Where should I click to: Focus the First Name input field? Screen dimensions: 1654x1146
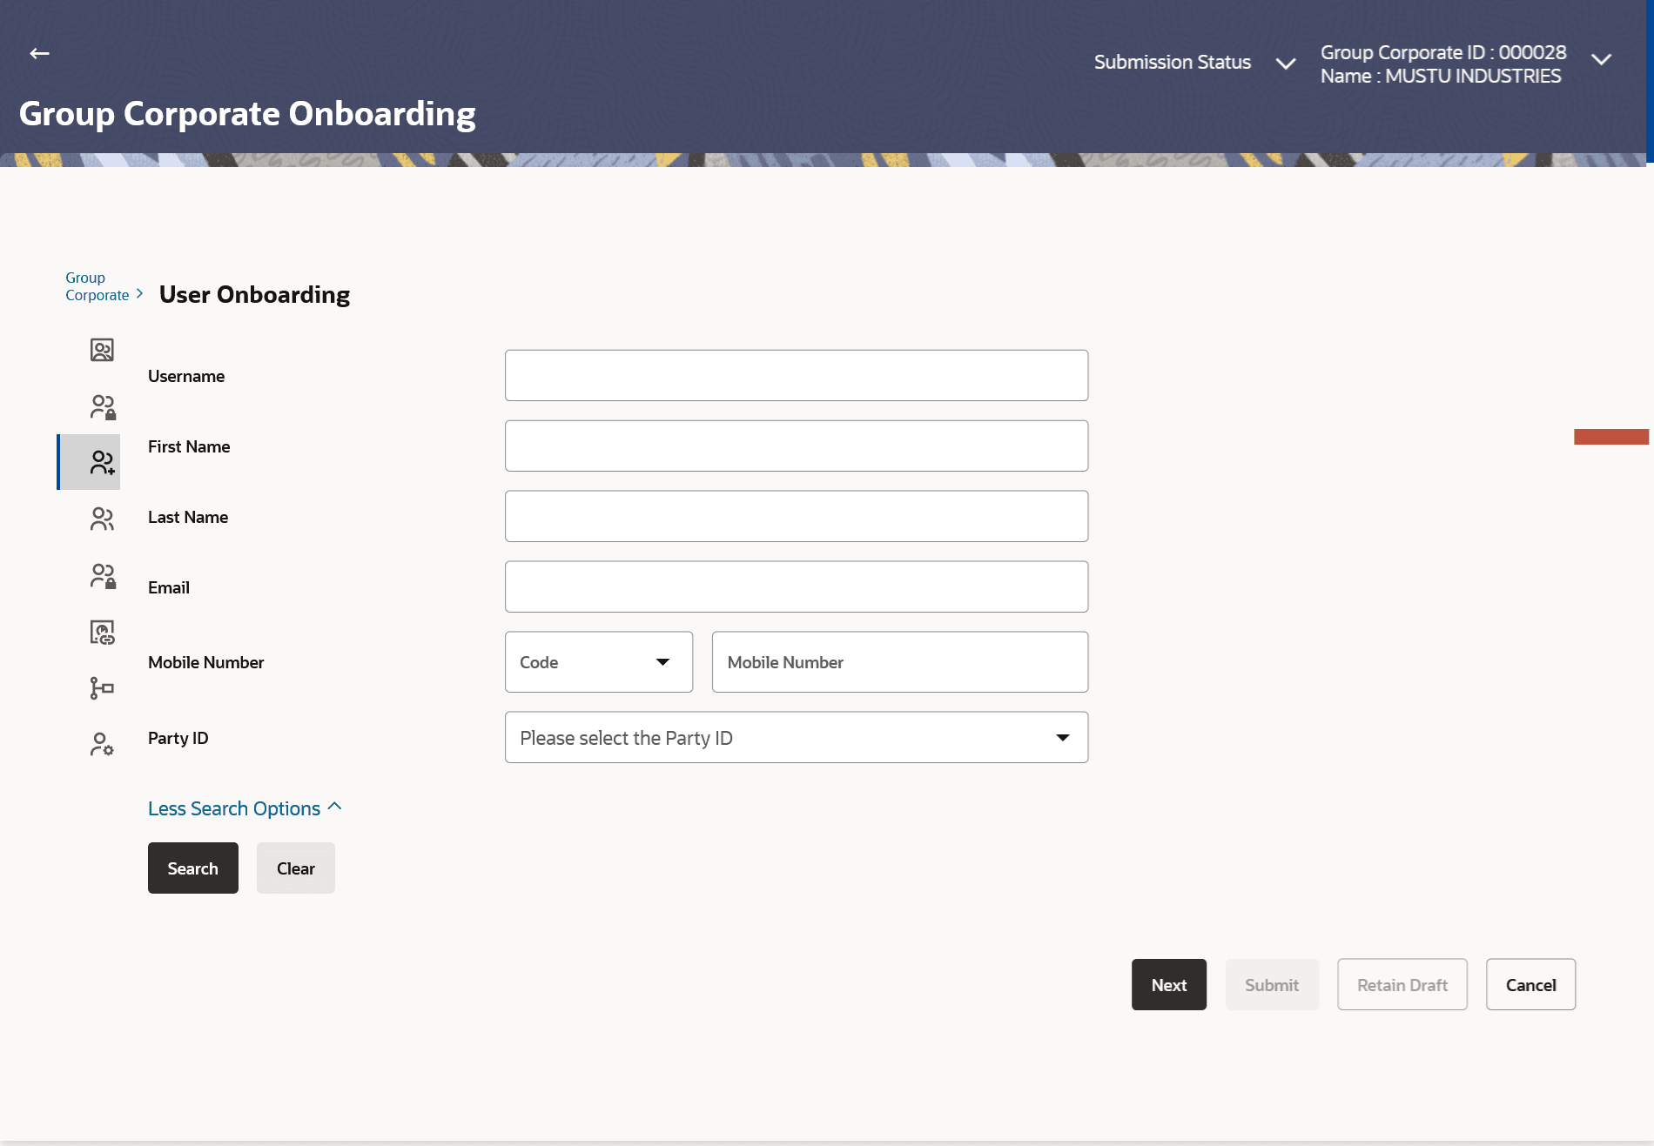[x=797, y=446]
